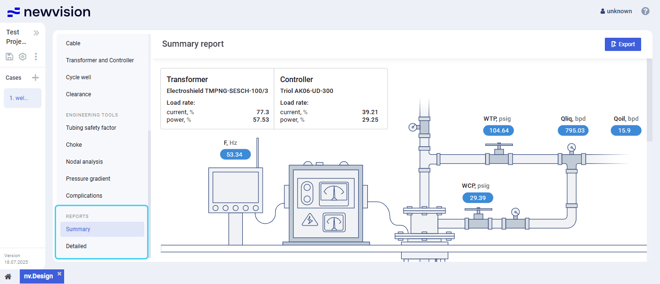Click the frequency value 53.34 badge

pyautogui.click(x=235, y=155)
